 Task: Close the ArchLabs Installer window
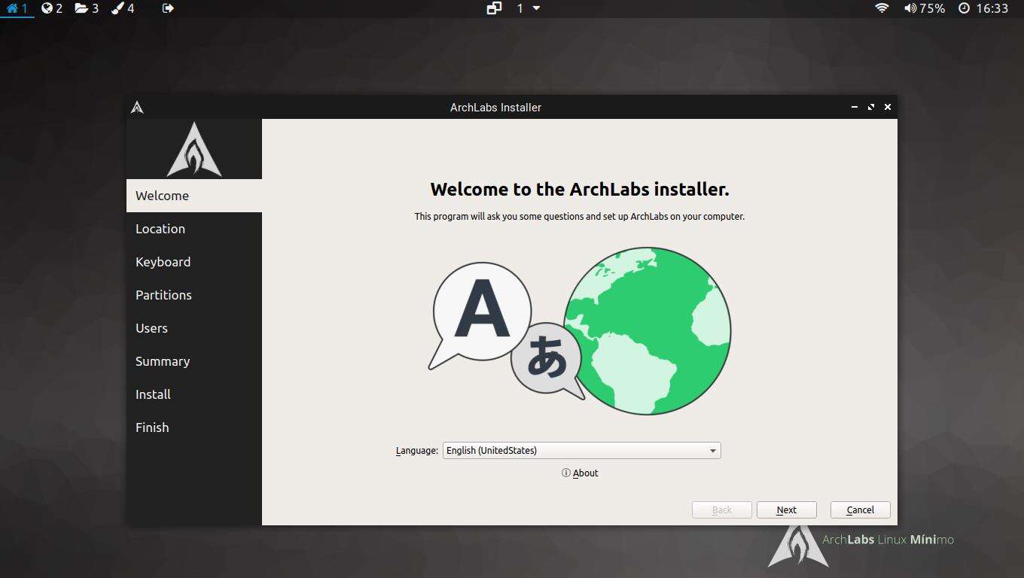[888, 108]
